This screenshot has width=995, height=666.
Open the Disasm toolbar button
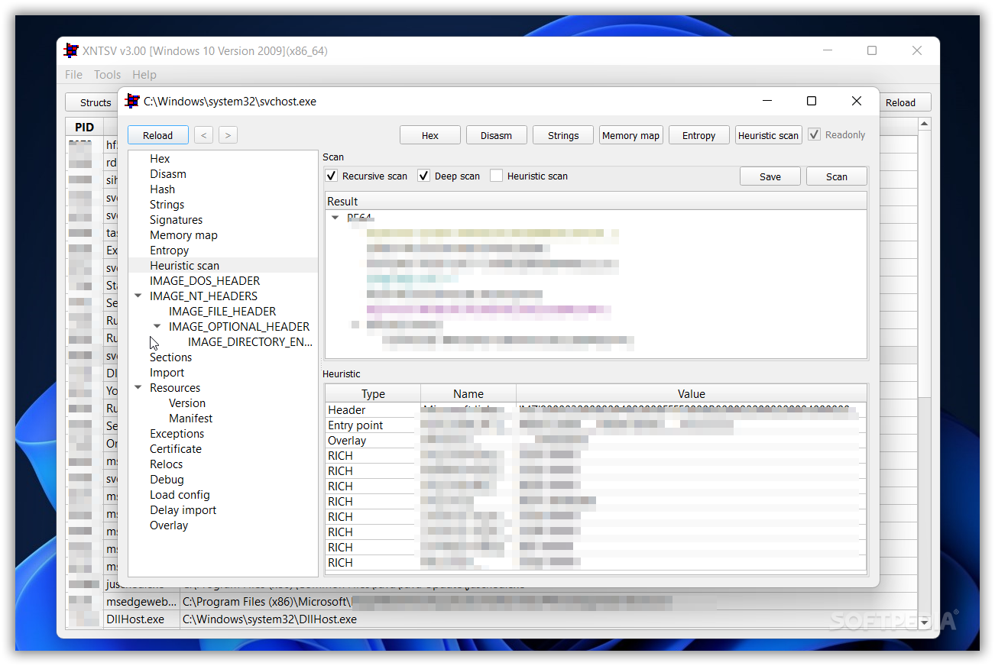pos(496,135)
